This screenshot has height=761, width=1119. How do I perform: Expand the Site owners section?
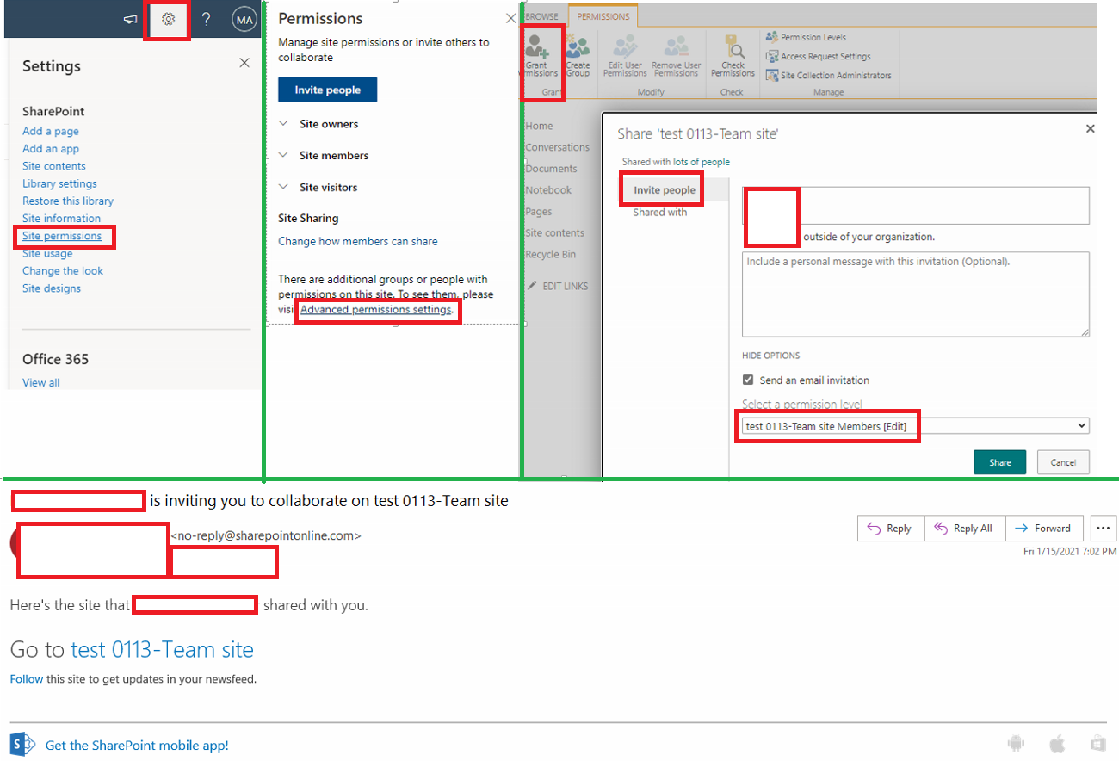point(318,124)
